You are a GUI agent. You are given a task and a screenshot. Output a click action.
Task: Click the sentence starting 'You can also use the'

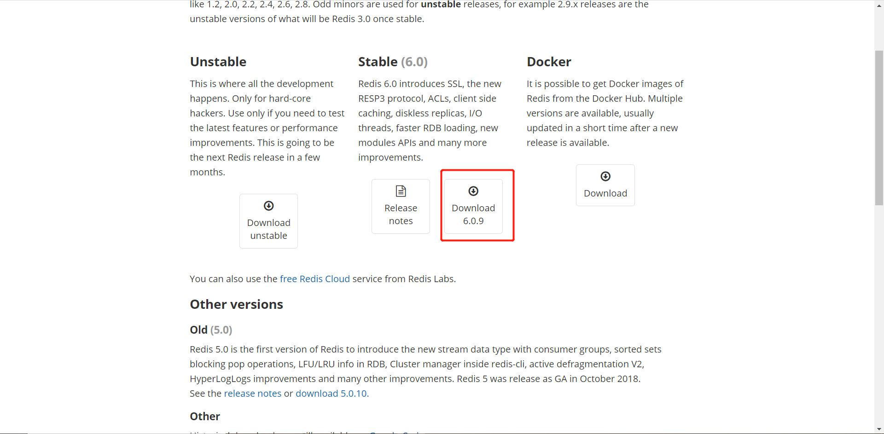coord(323,279)
